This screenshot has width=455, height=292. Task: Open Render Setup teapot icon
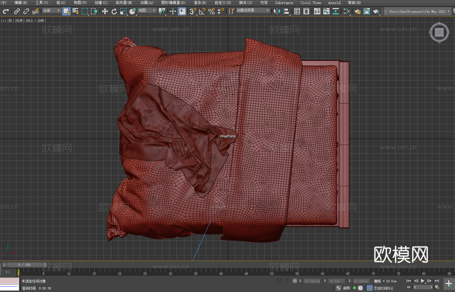pyautogui.click(x=357, y=11)
